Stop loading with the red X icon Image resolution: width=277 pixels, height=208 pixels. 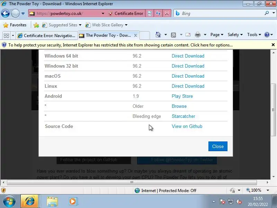pos(167,14)
